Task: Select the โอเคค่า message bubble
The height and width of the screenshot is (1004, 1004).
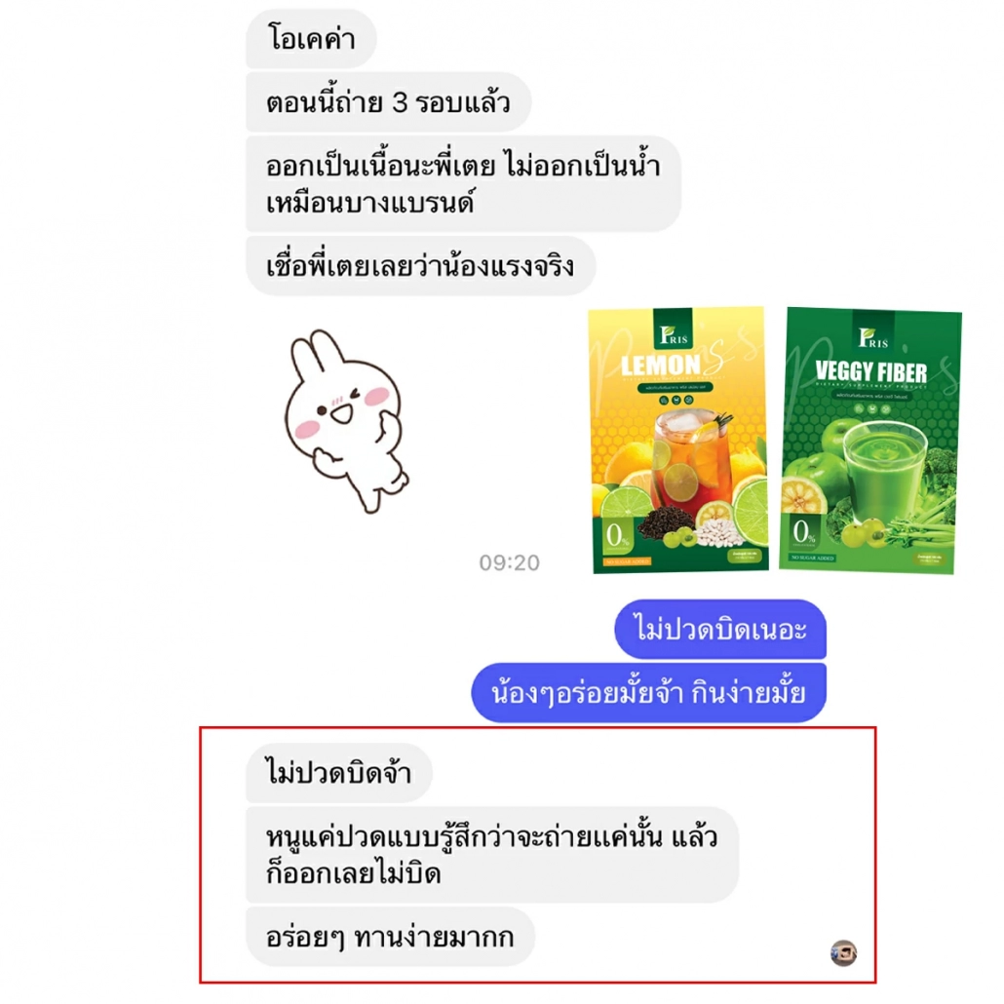Action: (311, 38)
